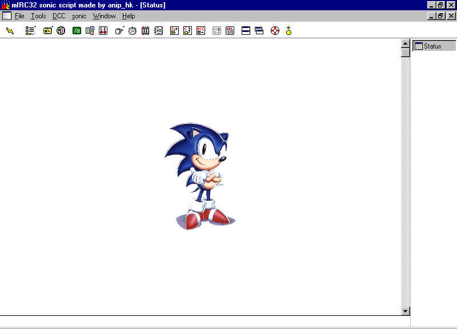Focus the command input box at bottom
Viewport: 457px width, 329px height.
(x=205, y=321)
